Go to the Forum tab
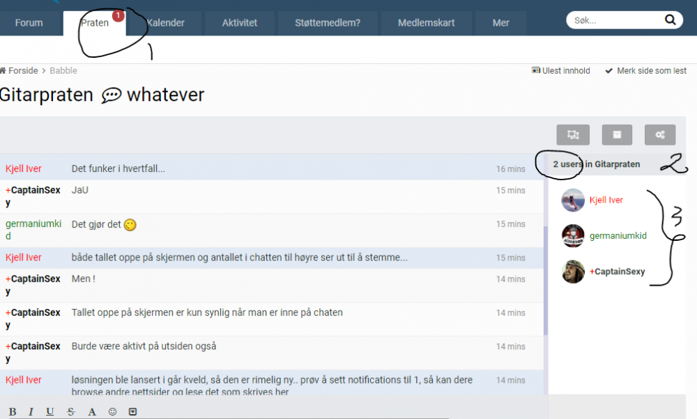The height and width of the screenshot is (419, 697). coord(29,23)
